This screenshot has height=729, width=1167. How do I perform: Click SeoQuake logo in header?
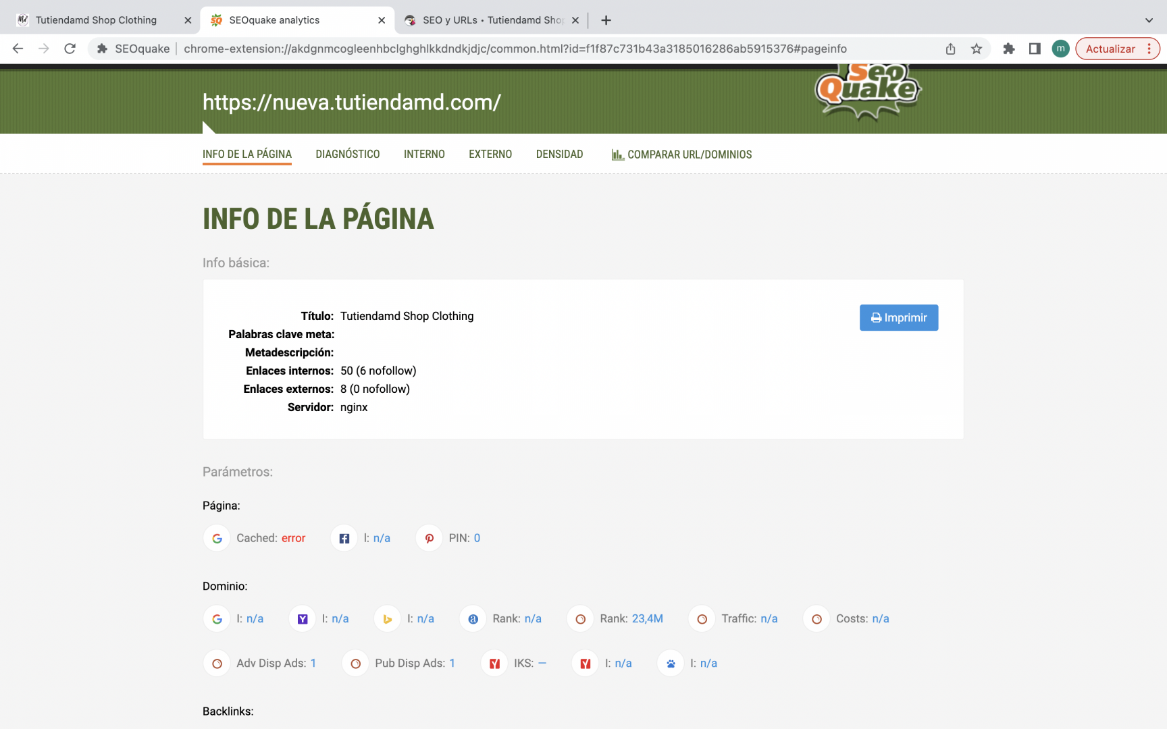tap(868, 91)
